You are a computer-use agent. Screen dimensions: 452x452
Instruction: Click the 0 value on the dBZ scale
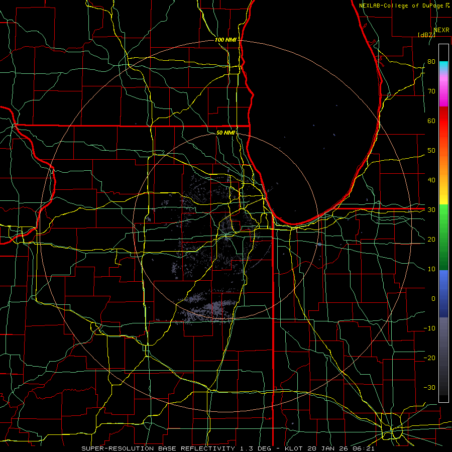[433, 299]
